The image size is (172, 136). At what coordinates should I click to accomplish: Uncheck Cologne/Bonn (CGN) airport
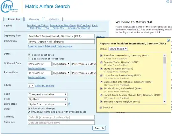101,62
